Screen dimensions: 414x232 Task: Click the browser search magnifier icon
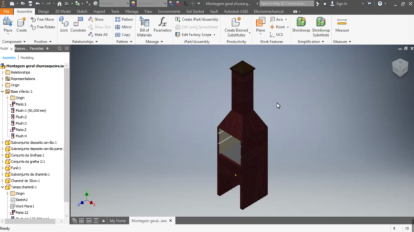tap(60, 48)
